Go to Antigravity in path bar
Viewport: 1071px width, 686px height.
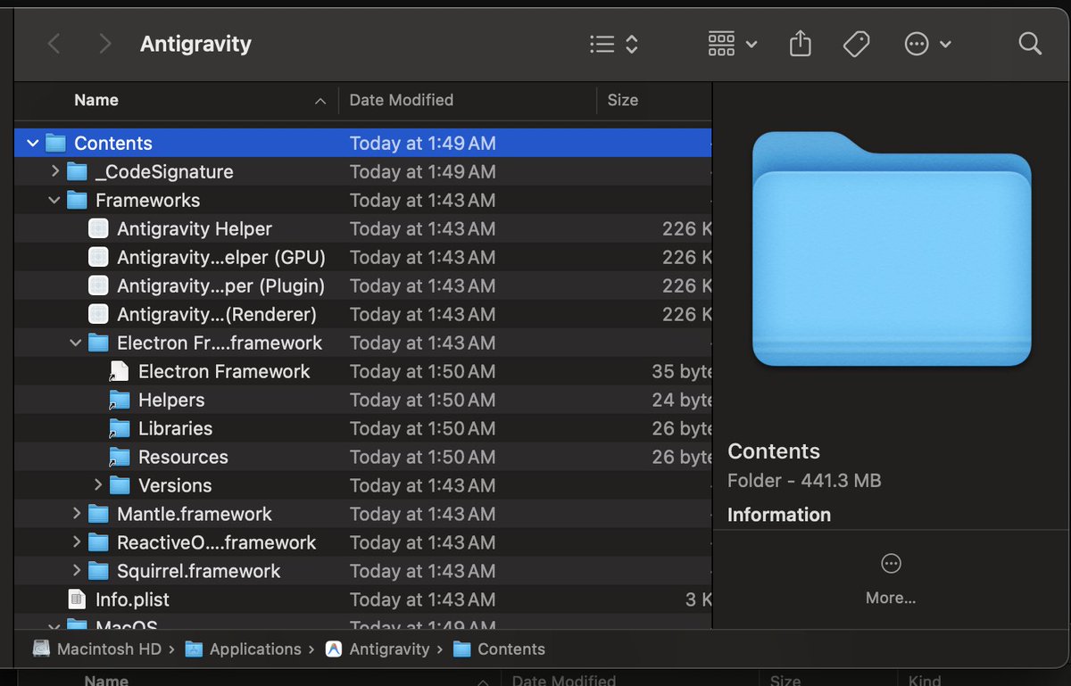click(x=378, y=649)
